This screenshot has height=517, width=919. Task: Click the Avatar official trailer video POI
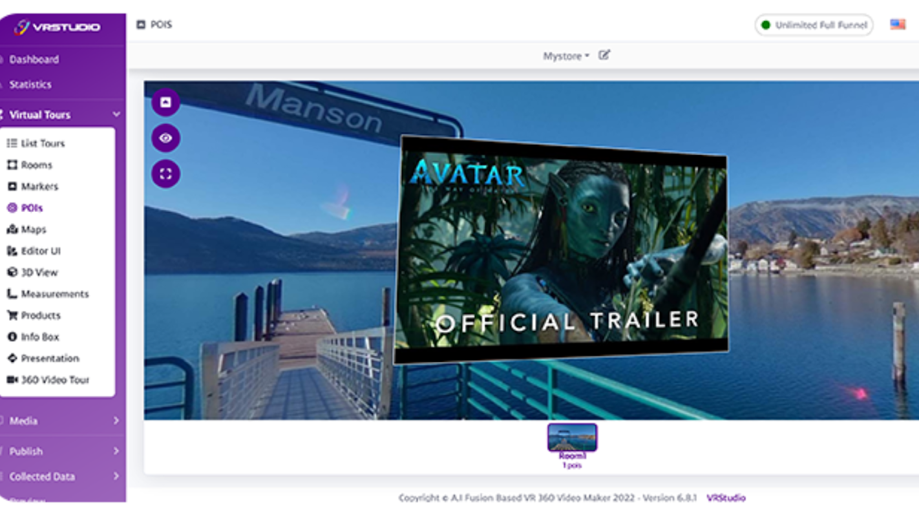560,251
